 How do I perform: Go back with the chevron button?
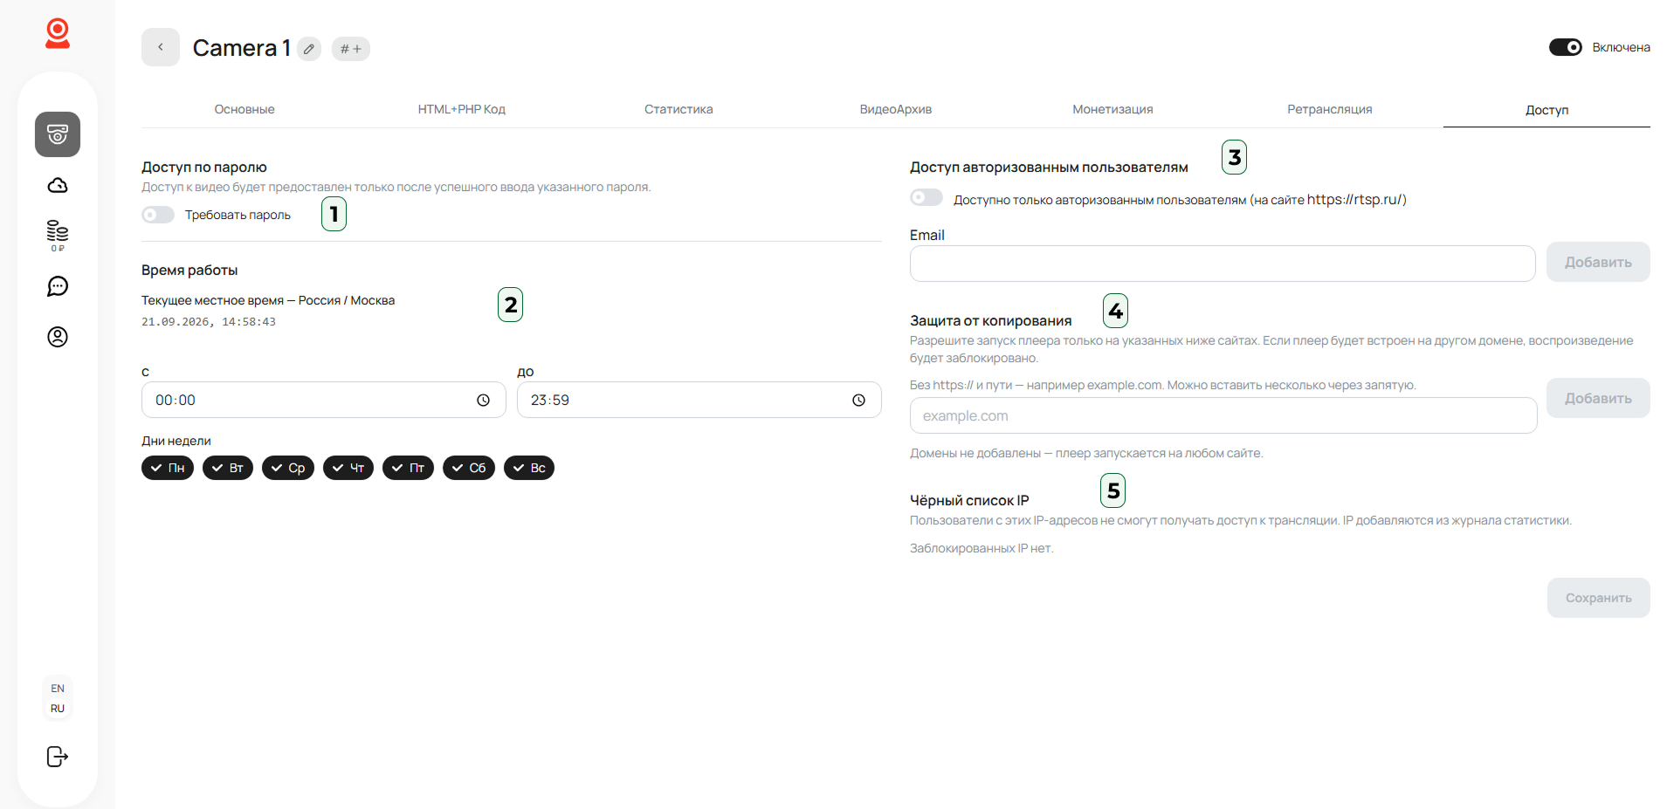161,47
